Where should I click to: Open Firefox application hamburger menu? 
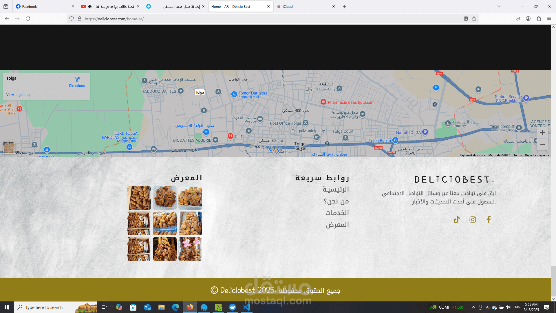(x=549, y=19)
